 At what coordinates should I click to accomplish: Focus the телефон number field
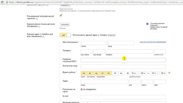[x=130, y=51]
